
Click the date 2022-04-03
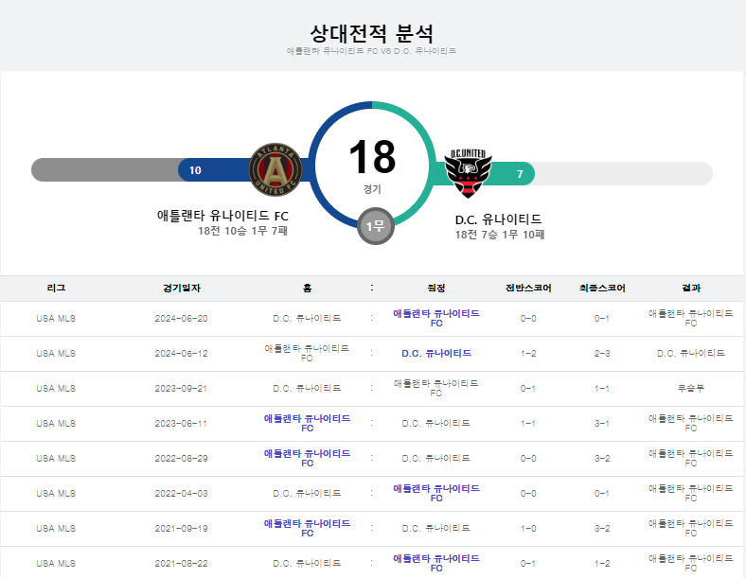181,494
